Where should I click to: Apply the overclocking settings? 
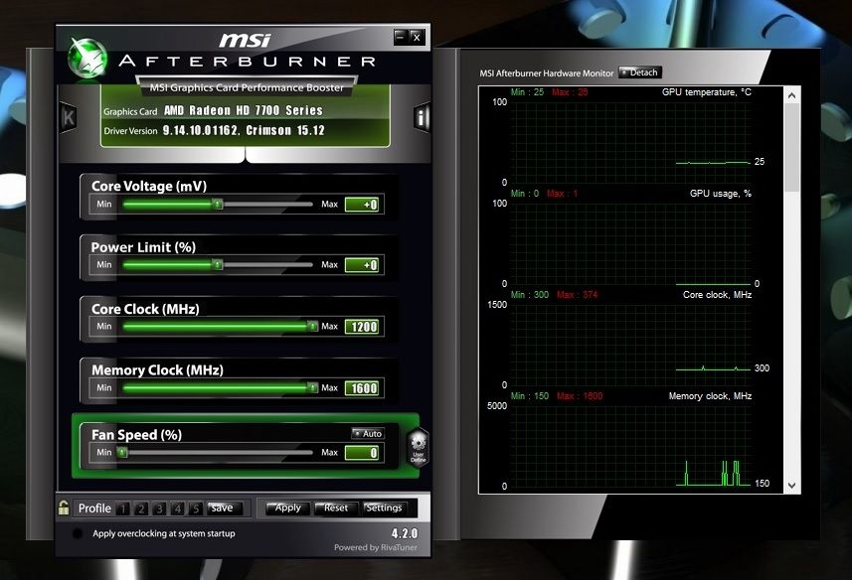click(x=287, y=507)
